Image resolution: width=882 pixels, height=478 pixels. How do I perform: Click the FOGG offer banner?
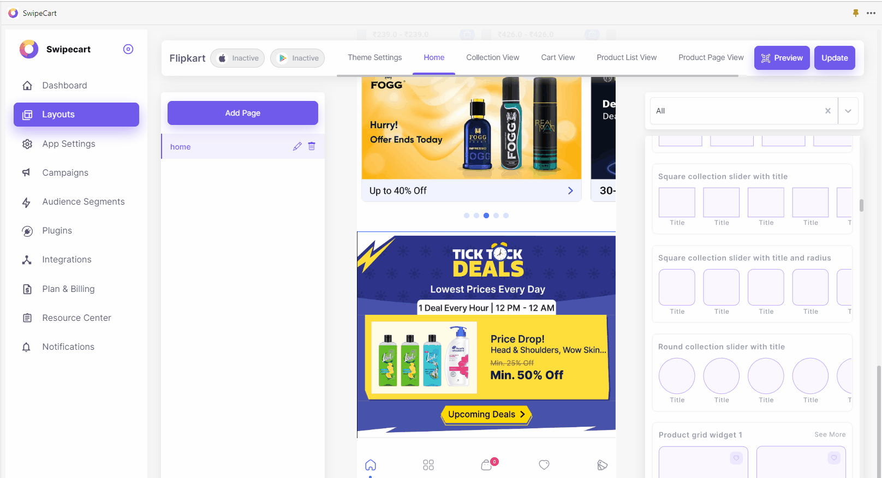(472, 128)
